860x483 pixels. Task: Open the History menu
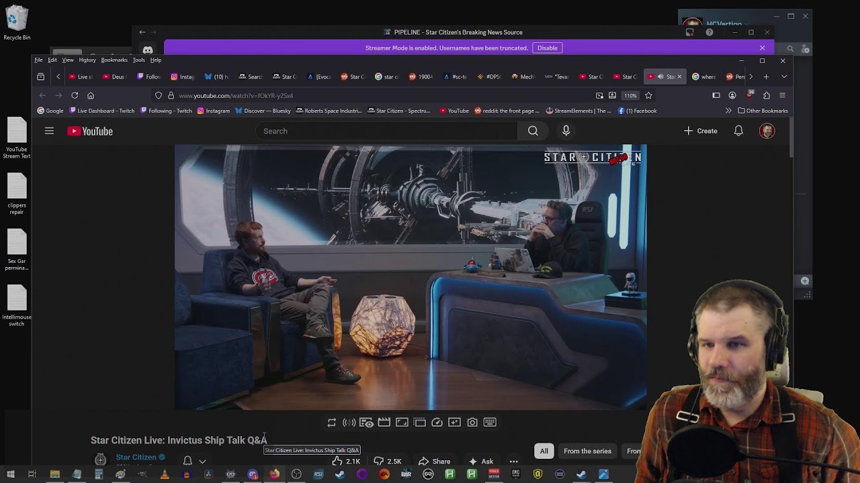(x=87, y=60)
